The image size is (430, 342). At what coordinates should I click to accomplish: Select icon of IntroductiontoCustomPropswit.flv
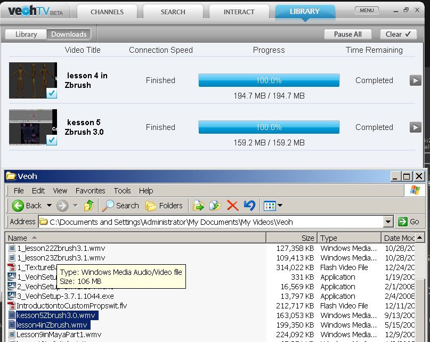tap(12, 306)
